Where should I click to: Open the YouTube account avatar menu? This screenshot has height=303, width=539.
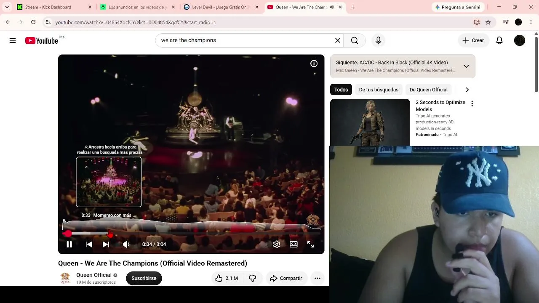(520, 40)
